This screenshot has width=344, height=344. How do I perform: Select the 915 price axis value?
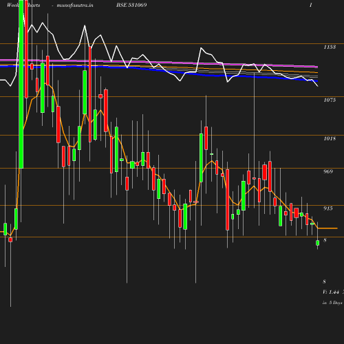(x=328, y=208)
